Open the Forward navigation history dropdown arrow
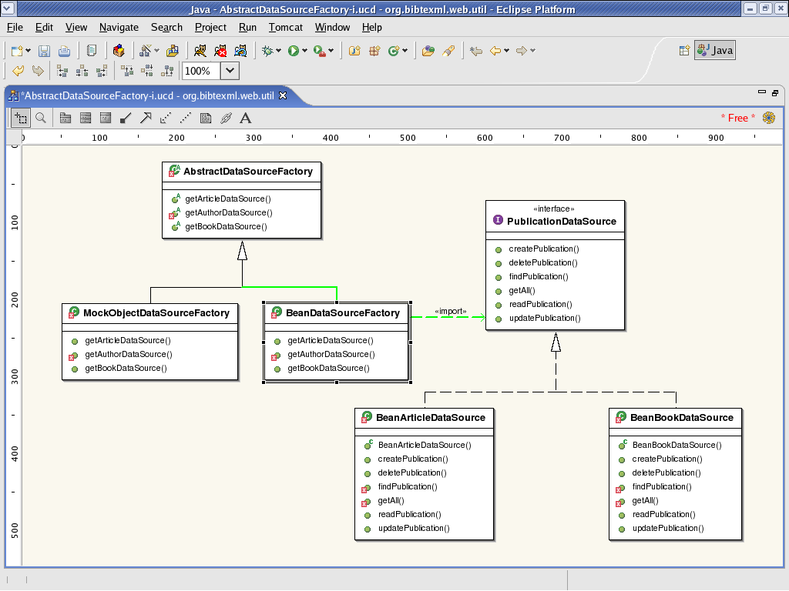The height and width of the screenshot is (591, 789). click(x=532, y=51)
